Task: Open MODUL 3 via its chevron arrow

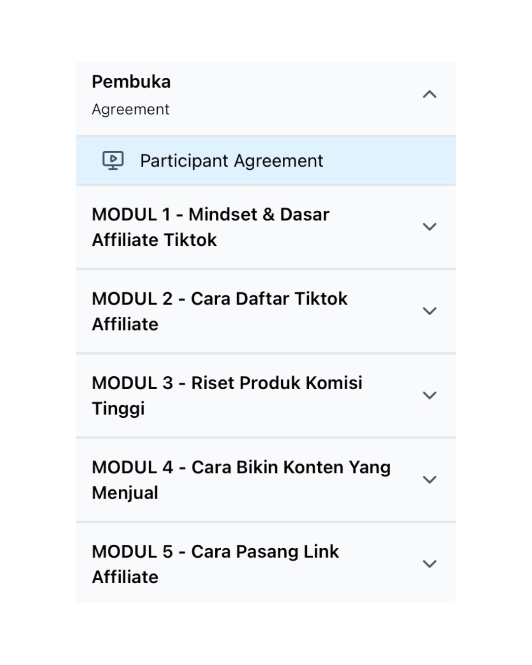Action: (x=430, y=395)
